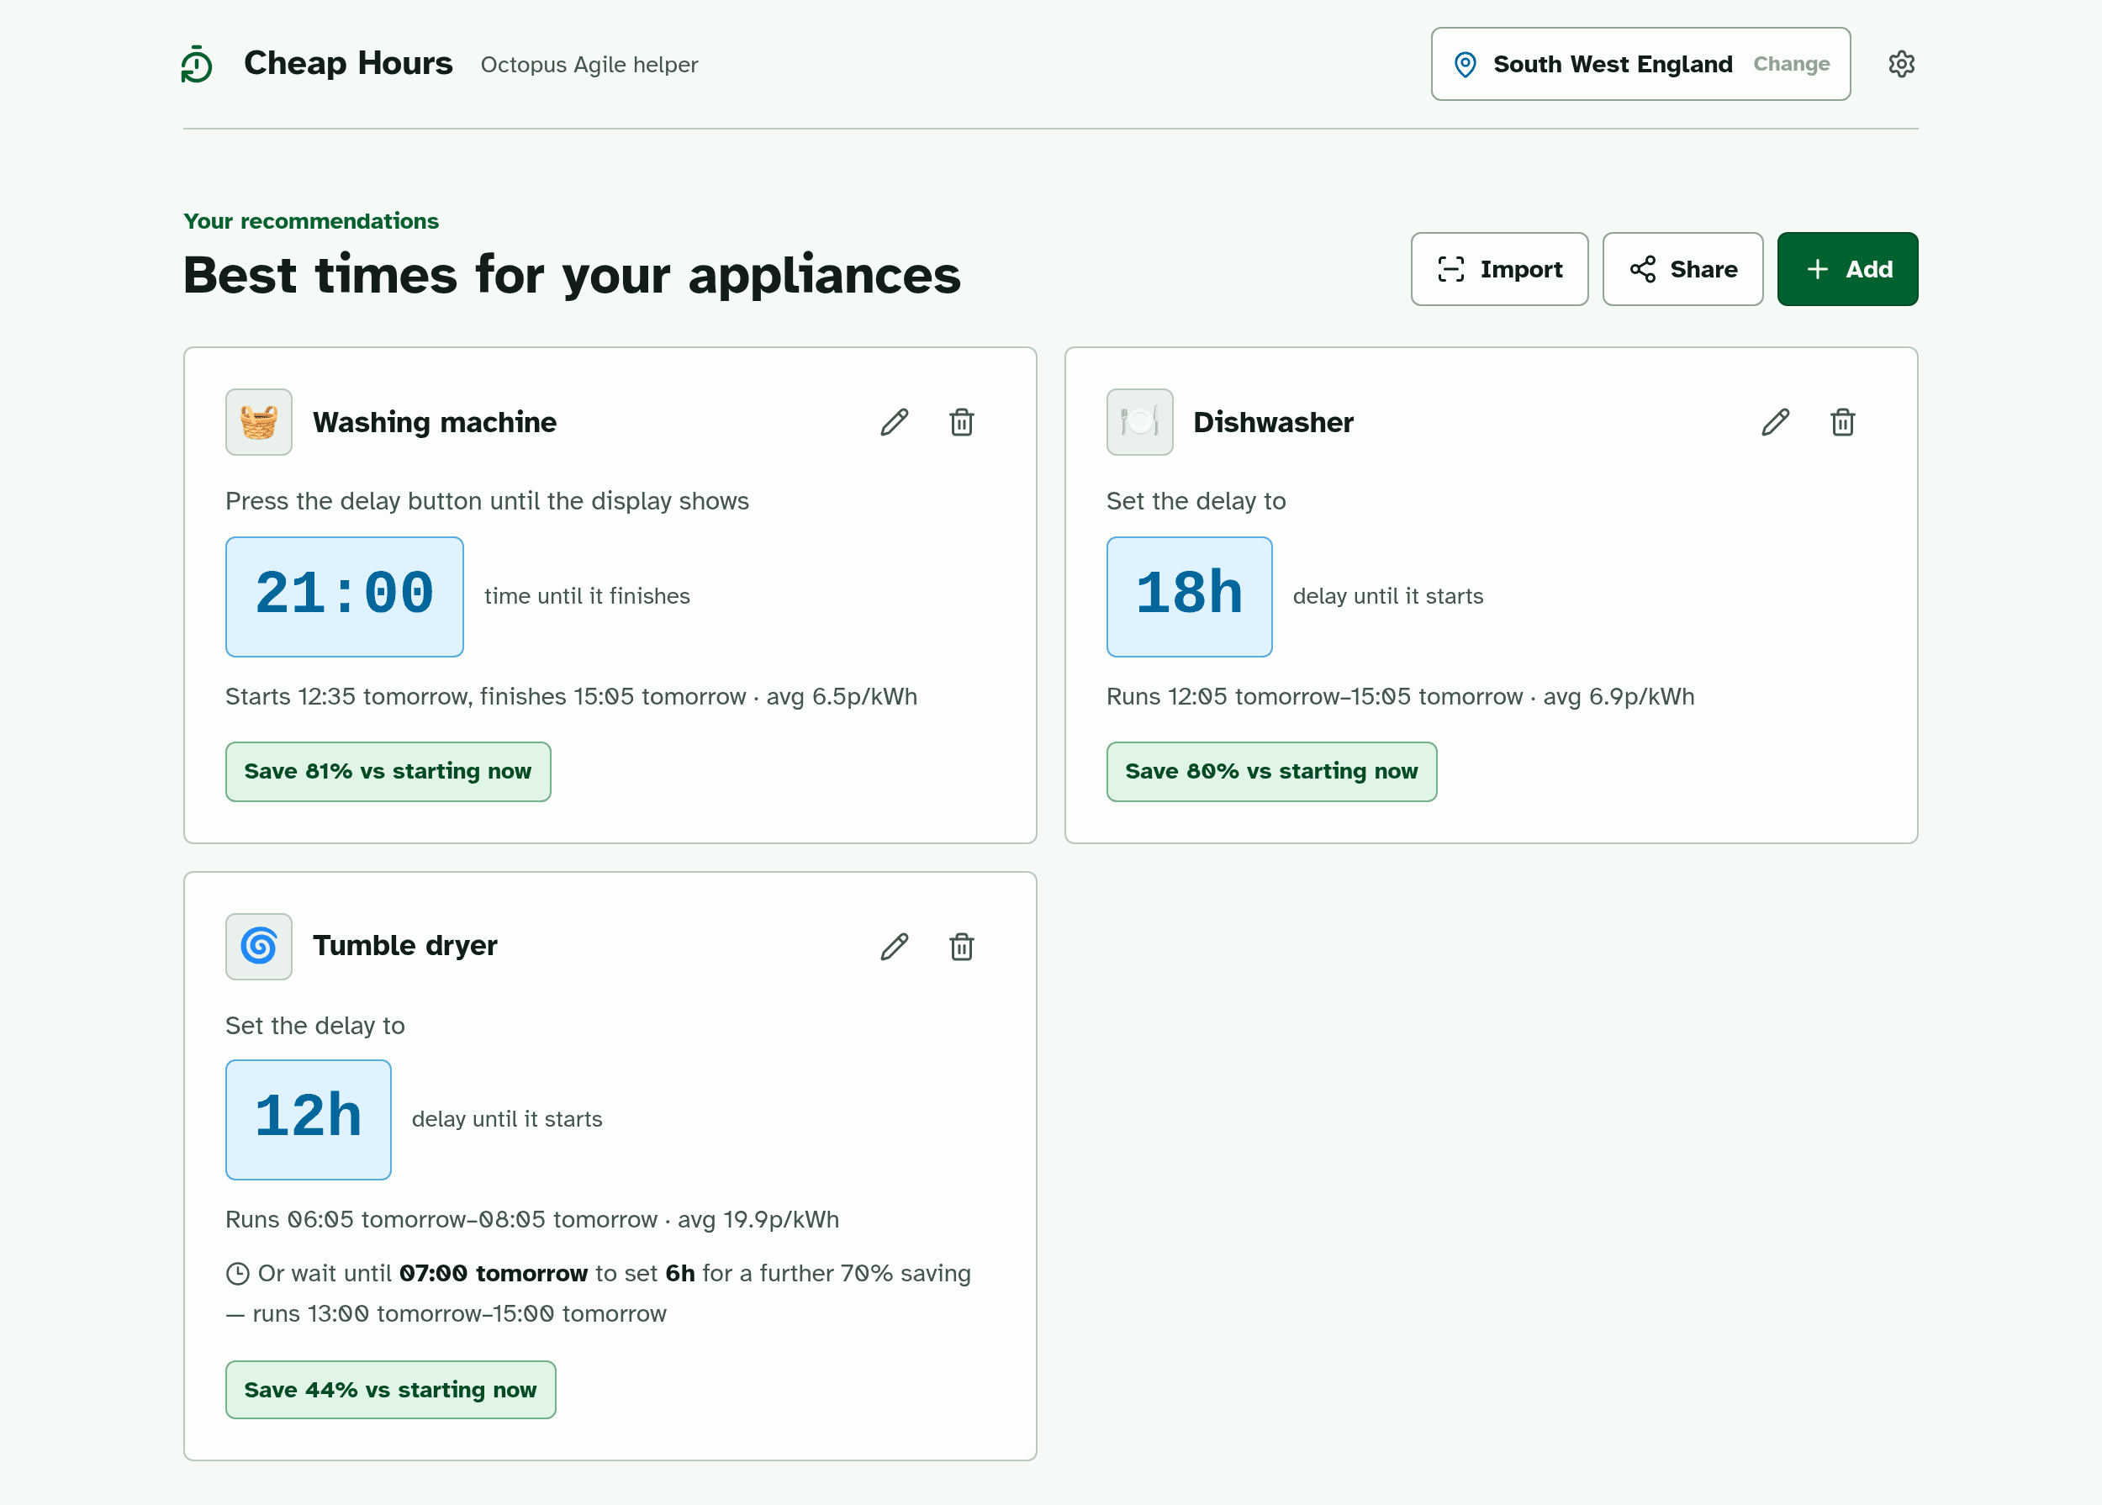Click the clock icon beside 'Or wait until'

coord(237,1273)
